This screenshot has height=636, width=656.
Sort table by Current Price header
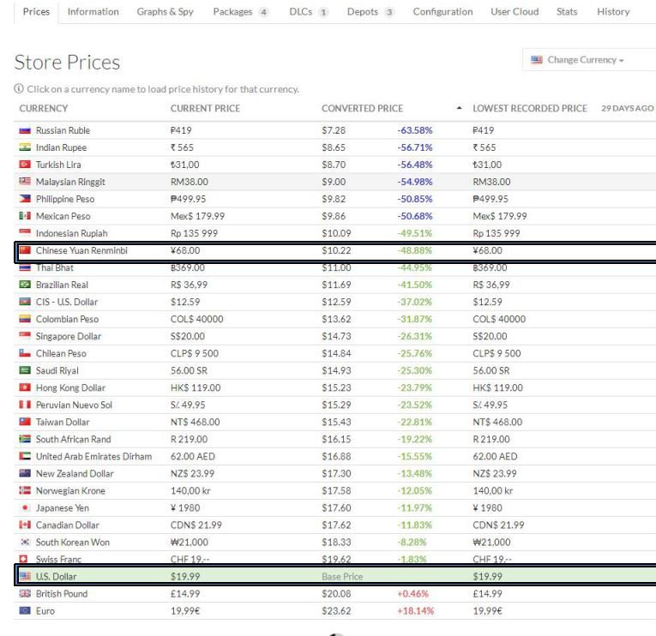point(205,109)
